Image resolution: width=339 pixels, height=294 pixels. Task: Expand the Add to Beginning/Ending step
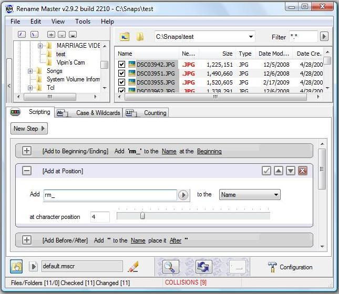pyautogui.click(x=27, y=151)
